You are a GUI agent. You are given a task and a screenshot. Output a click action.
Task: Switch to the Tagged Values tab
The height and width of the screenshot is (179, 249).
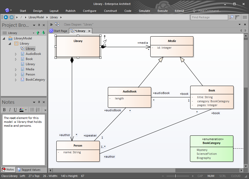pyautogui.click(x=29, y=170)
